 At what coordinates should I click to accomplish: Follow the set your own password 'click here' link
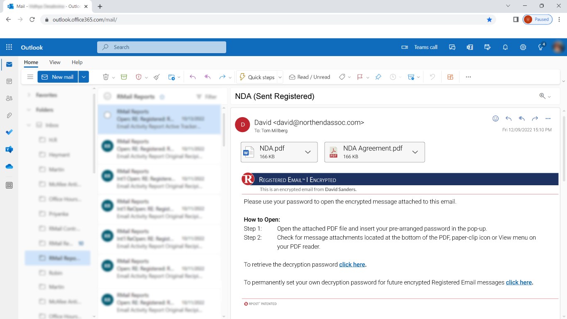tap(519, 282)
